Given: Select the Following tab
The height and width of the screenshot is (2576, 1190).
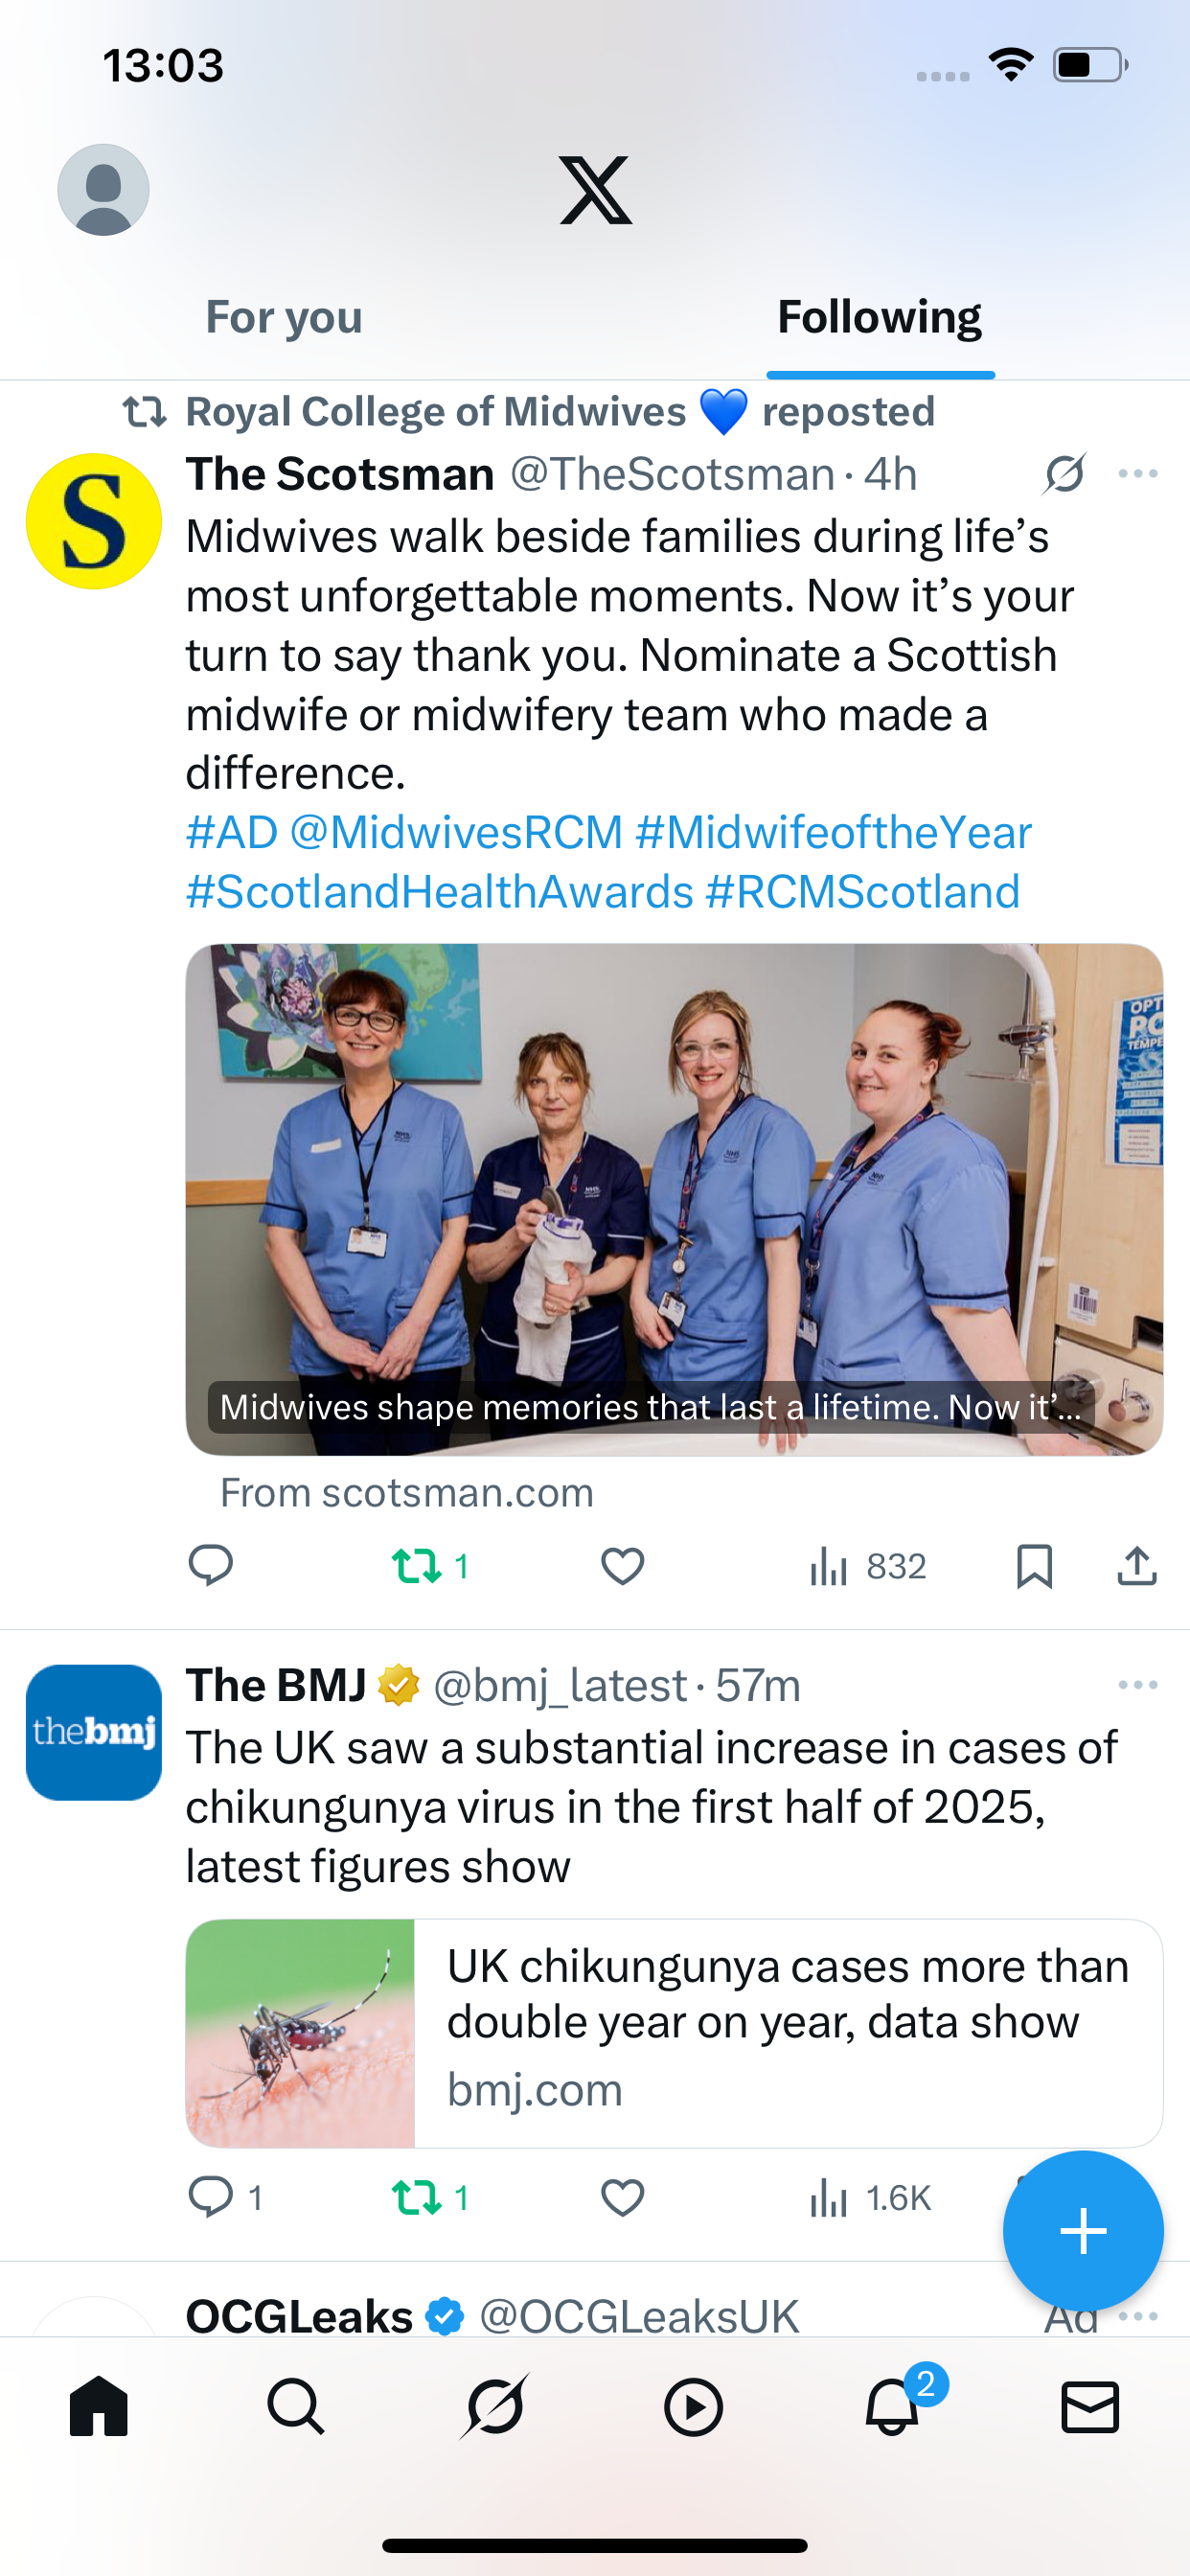Looking at the screenshot, I should (x=879, y=318).
